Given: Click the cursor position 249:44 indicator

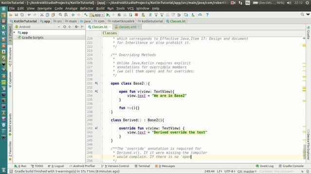Looking at the screenshot, I should [x=209, y=172].
